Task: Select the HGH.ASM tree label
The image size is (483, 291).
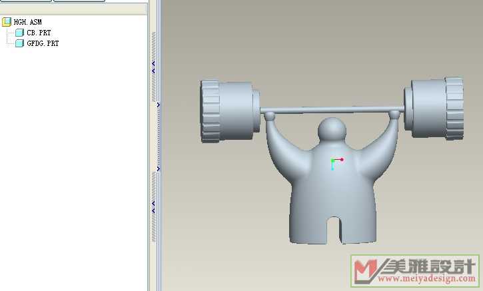Action: click(x=28, y=22)
